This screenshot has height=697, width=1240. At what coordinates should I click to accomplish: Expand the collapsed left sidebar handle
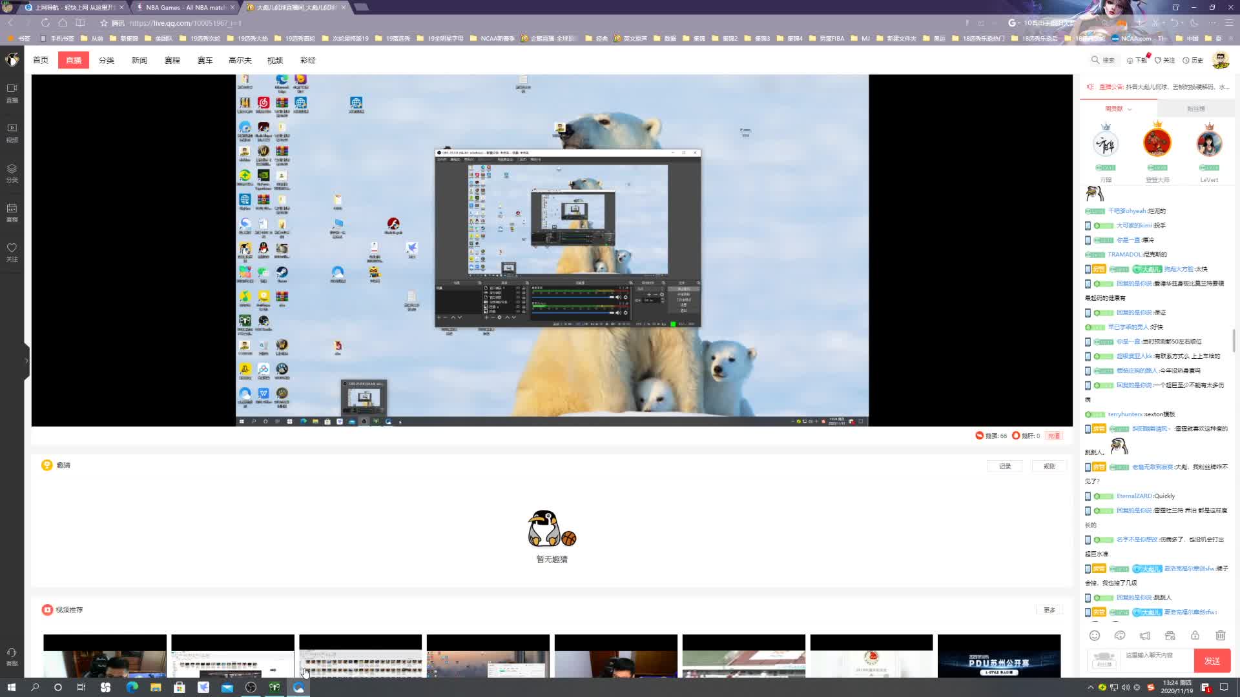click(26, 361)
